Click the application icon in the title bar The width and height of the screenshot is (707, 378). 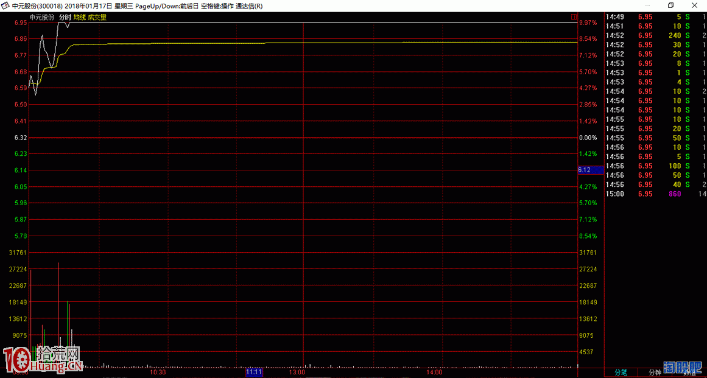click(5, 5)
